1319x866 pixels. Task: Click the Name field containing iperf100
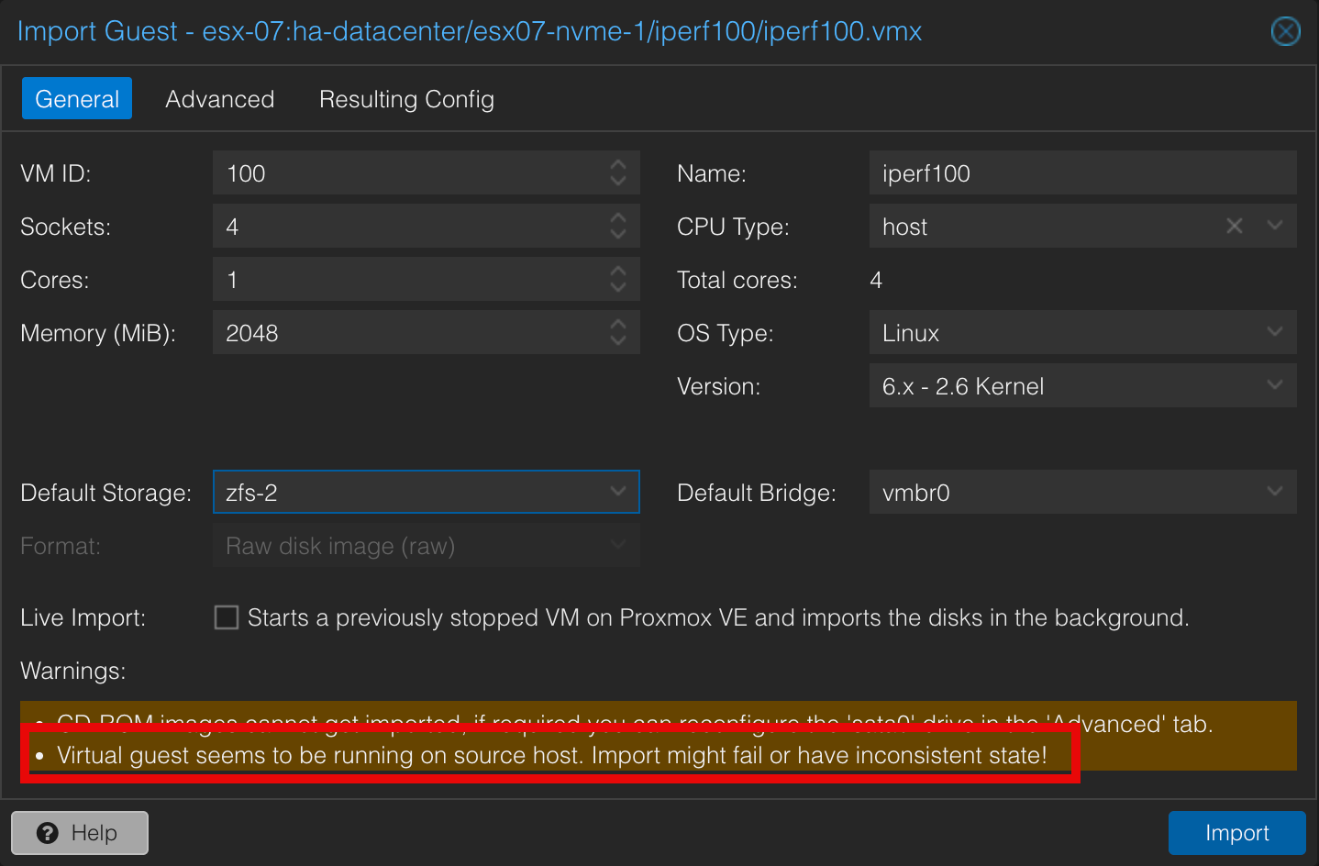pos(1082,172)
